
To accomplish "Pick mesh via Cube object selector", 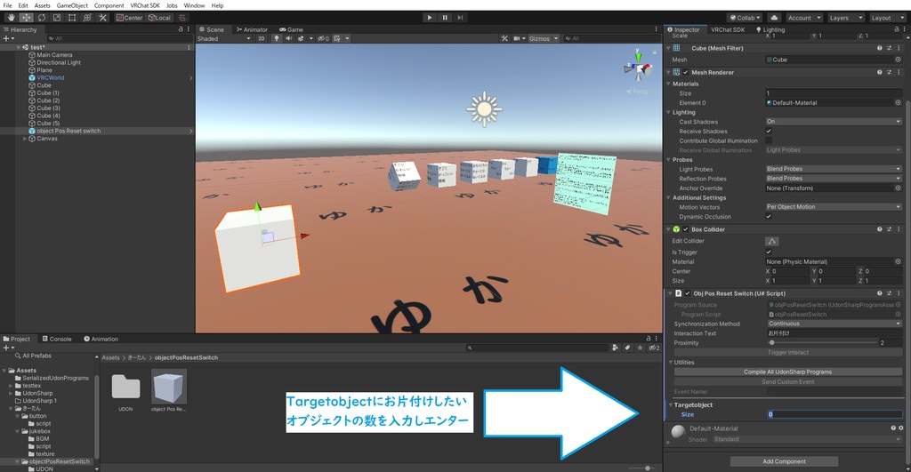I will pyautogui.click(x=898, y=60).
